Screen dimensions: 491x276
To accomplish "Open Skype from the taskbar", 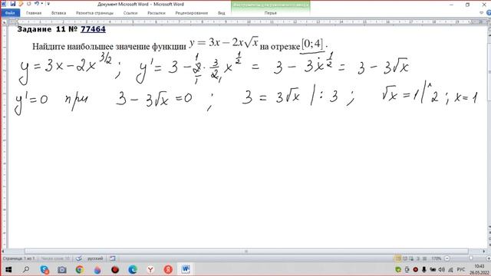I will click(x=44, y=269).
